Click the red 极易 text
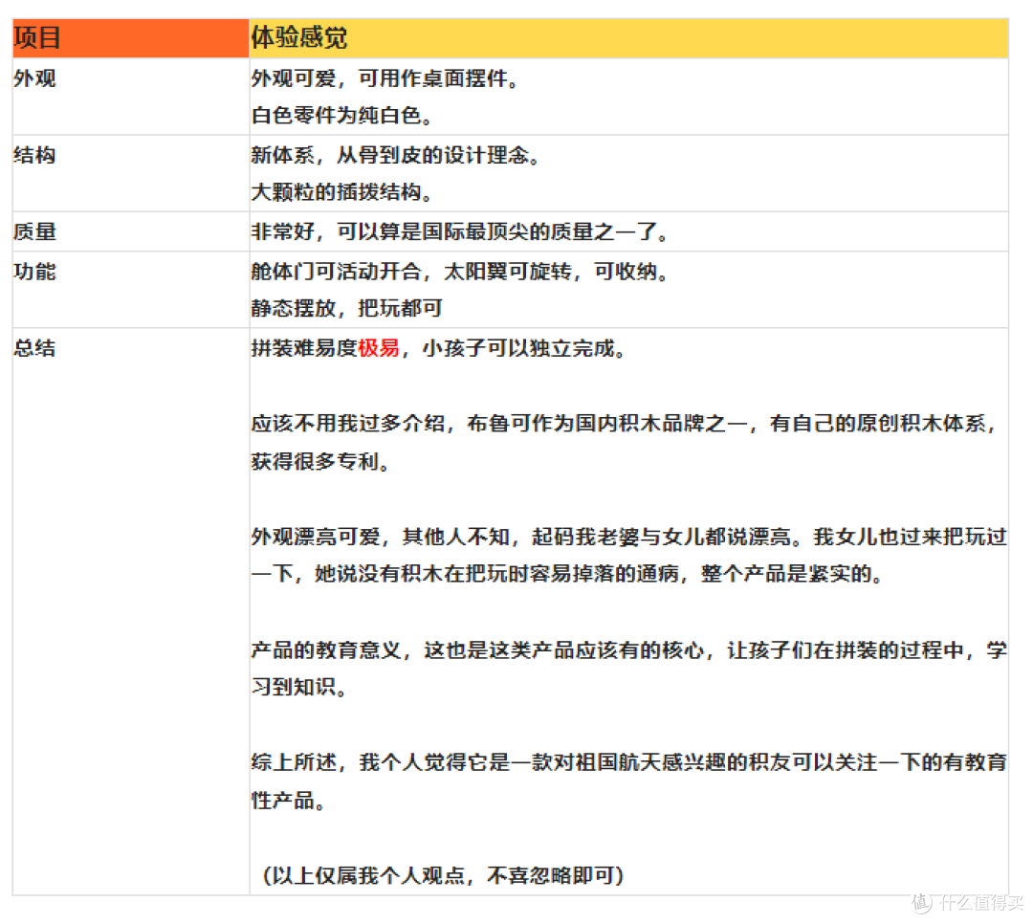Viewport: 1033px width, 924px height. tap(379, 348)
